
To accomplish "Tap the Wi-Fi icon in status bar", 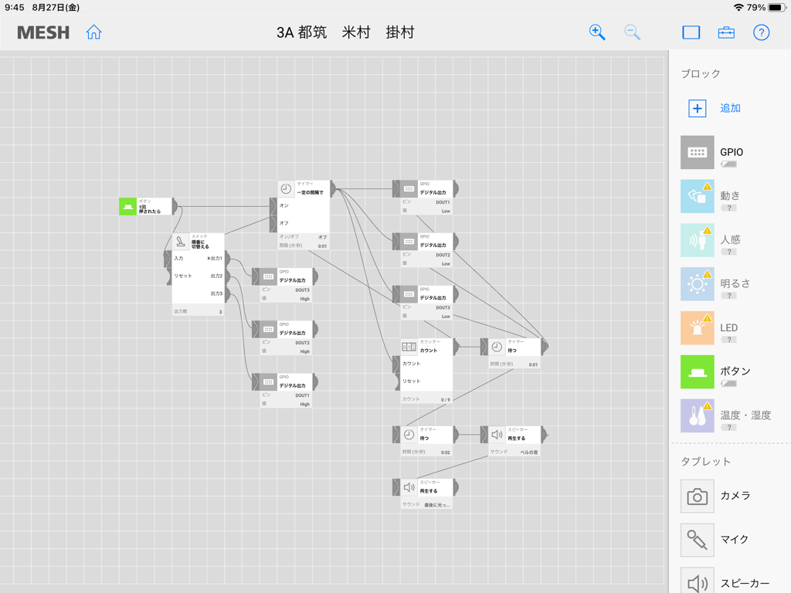I will [739, 8].
